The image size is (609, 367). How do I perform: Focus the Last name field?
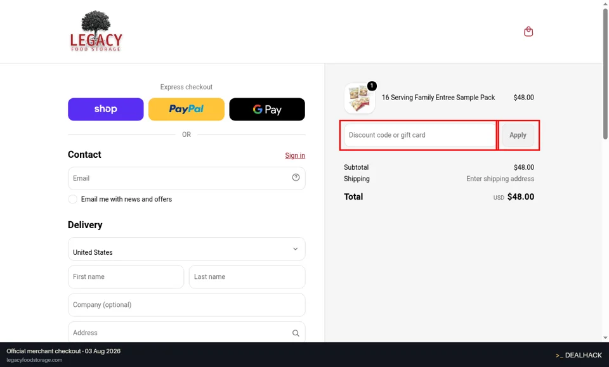[247, 276]
